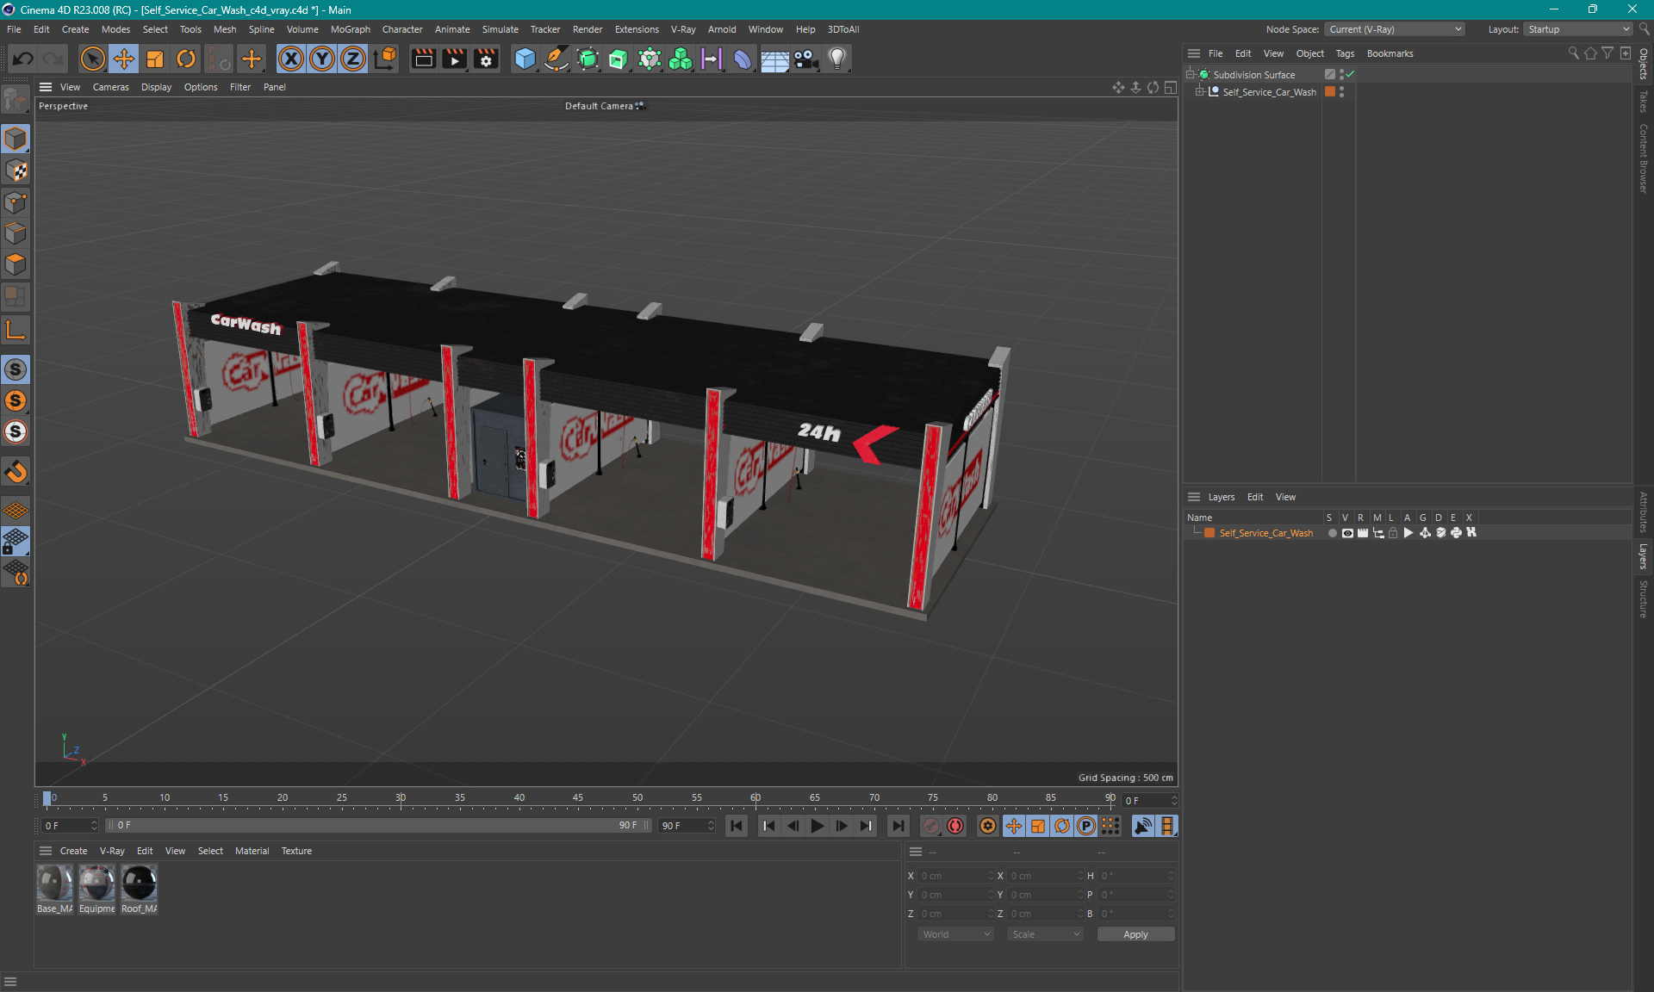1654x992 pixels.
Task: Open the Spline Pen tool
Action: click(x=557, y=59)
